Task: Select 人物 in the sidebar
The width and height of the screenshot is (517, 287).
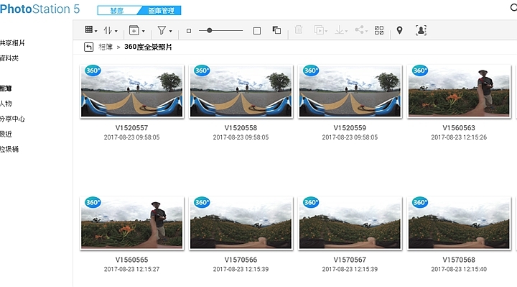Action: point(6,104)
